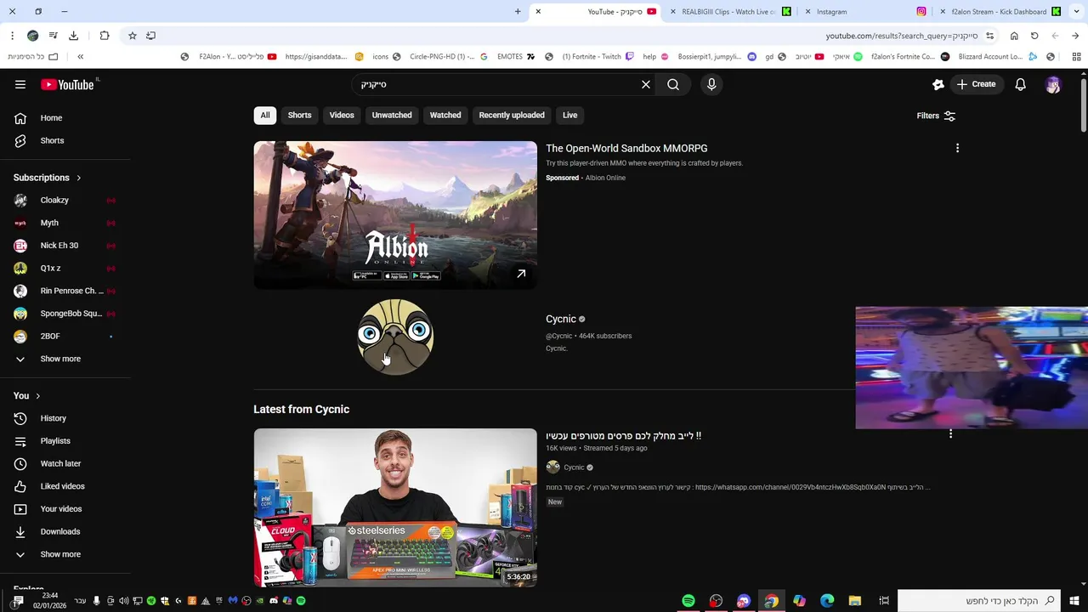Image resolution: width=1088 pixels, height=612 pixels.
Task: Open the Cycnic channel name link
Action: pos(561,319)
